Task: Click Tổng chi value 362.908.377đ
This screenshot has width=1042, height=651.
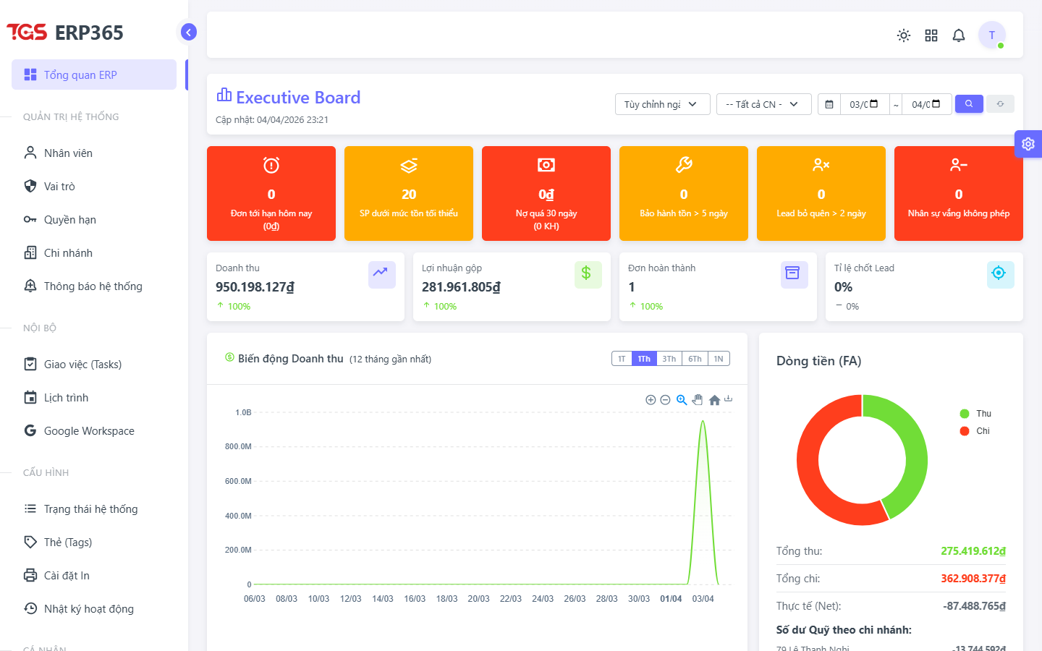Action: coord(973,579)
